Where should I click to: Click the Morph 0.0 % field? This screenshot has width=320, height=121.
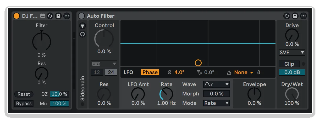tap(217, 94)
